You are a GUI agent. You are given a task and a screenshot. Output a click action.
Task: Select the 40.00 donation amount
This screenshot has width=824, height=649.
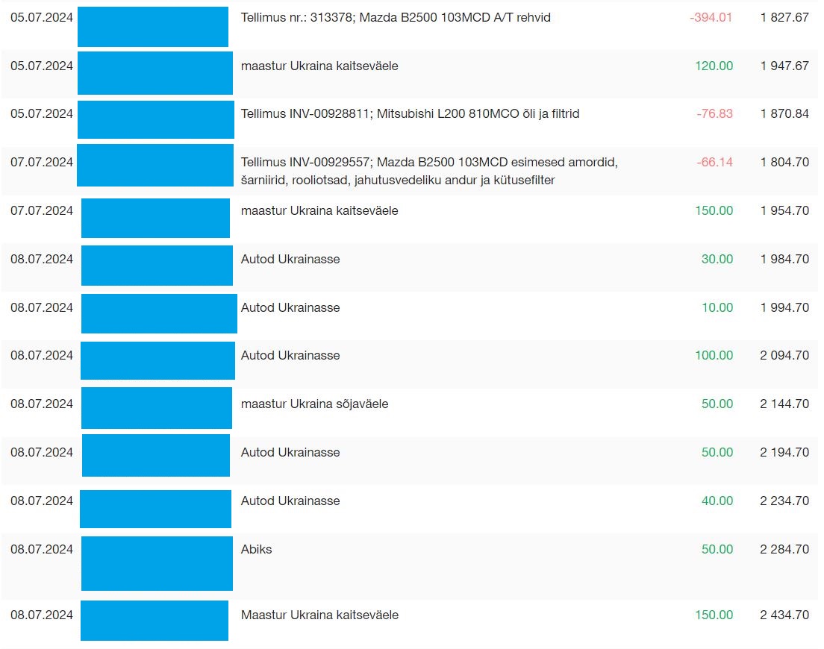click(x=717, y=501)
